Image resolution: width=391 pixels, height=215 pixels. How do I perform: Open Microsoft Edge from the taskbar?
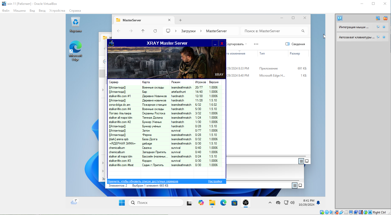pos(223,203)
